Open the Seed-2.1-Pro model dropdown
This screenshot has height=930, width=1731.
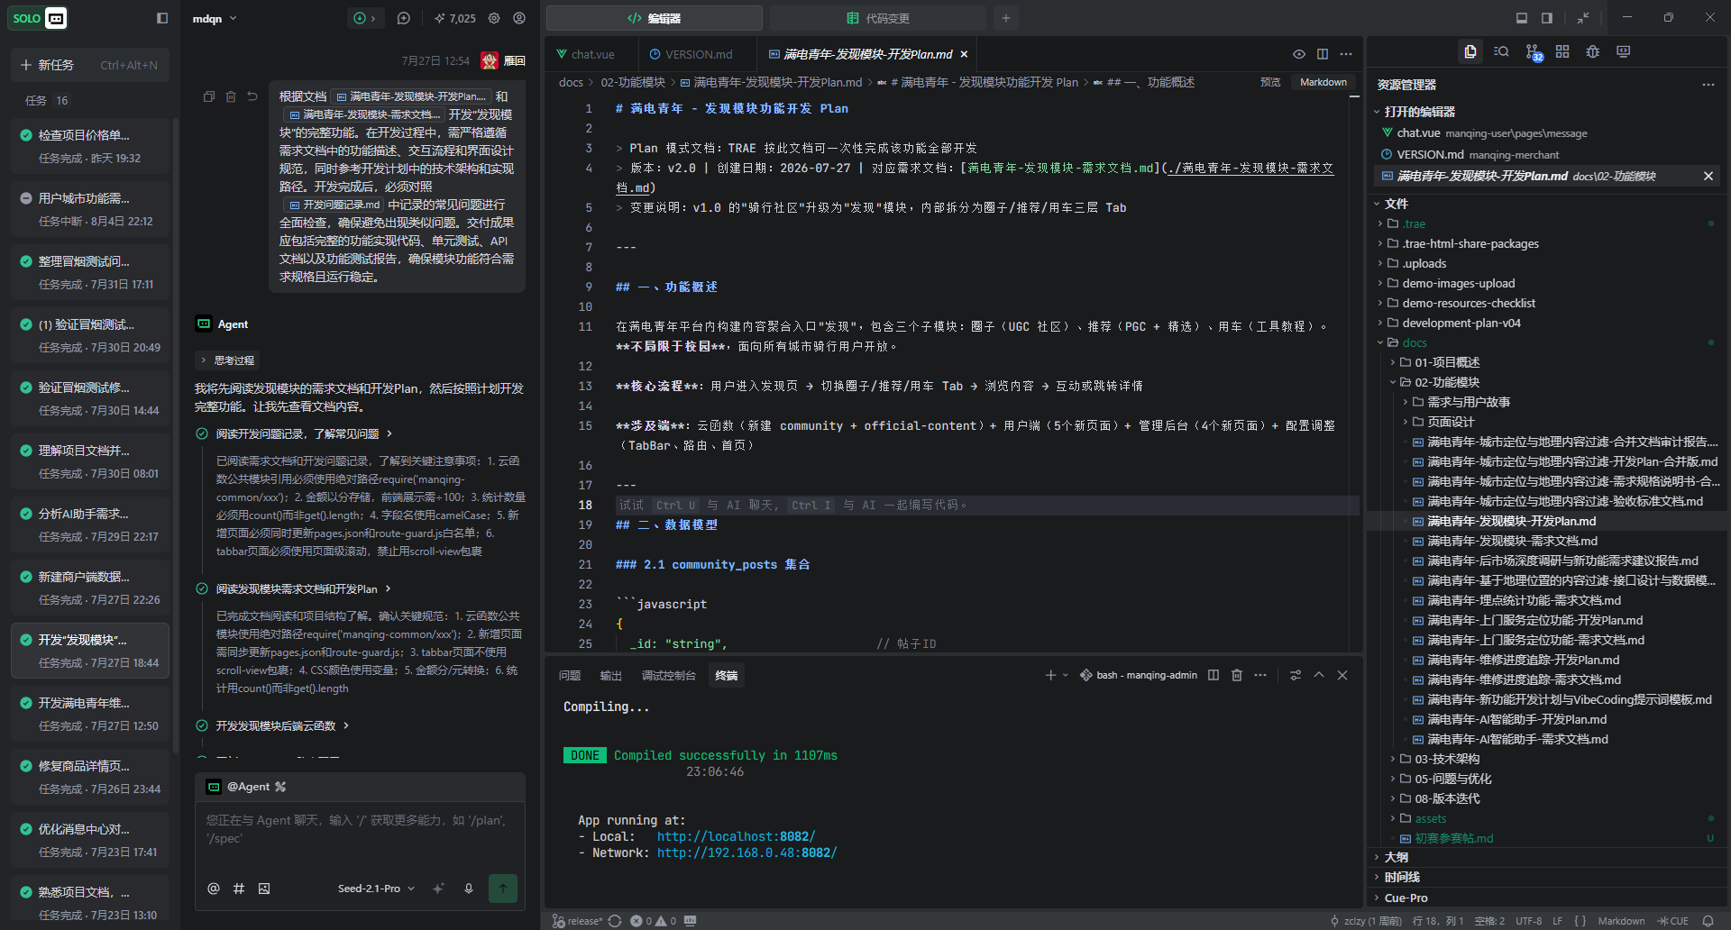(377, 889)
